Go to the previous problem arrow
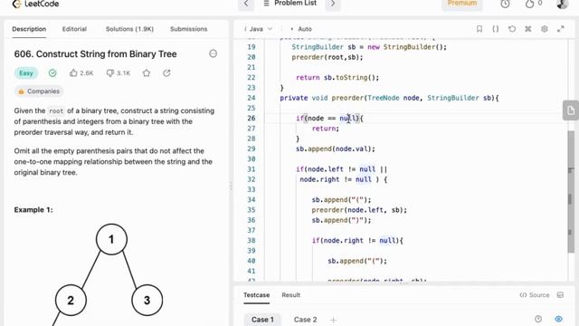Image resolution: width=579 pixels, height=326 pixels. tap(246, 4)
